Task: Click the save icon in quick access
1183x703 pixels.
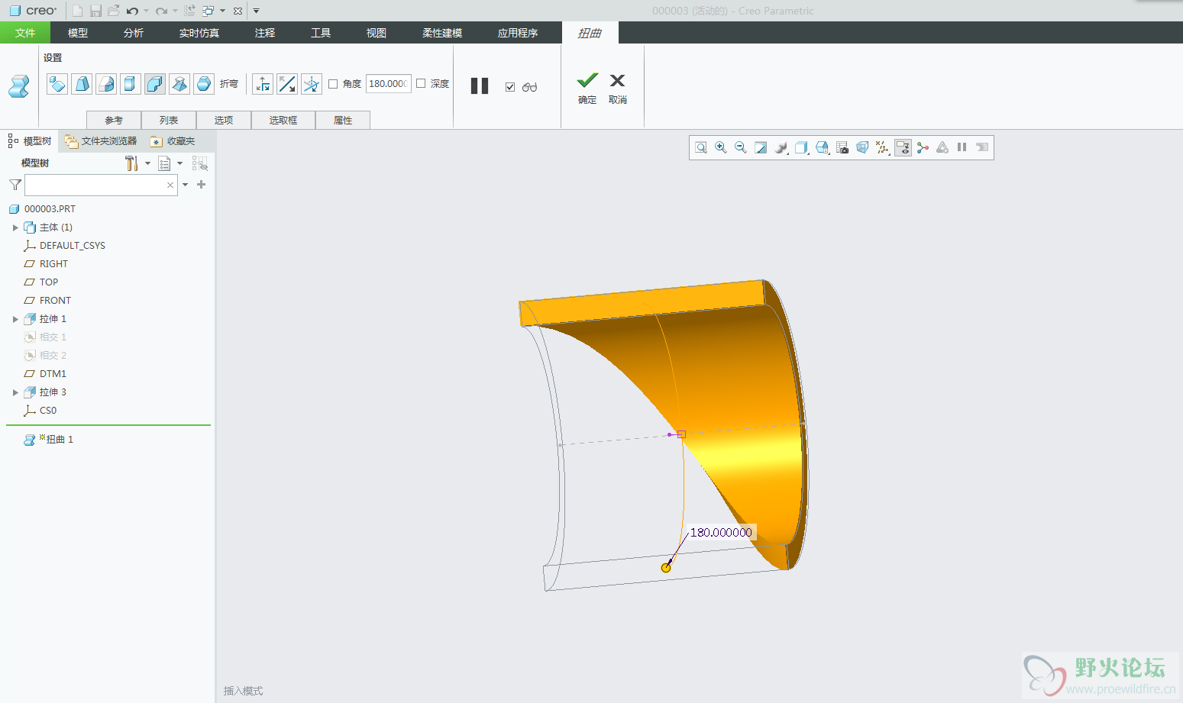Action: coord(95,11)
